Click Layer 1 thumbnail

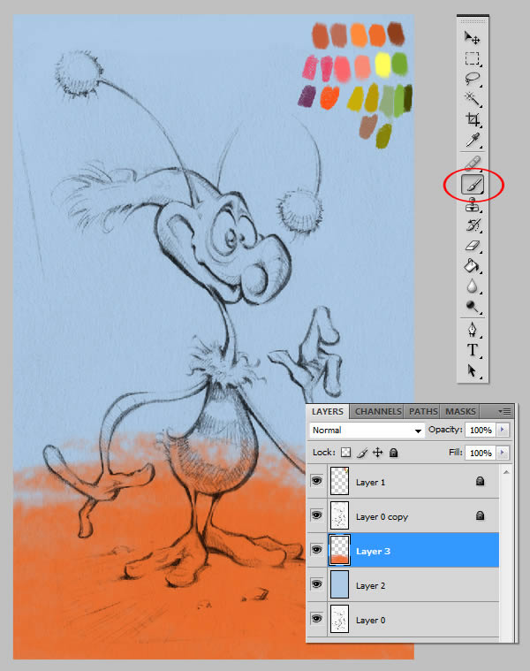click(x=340, y=481)
